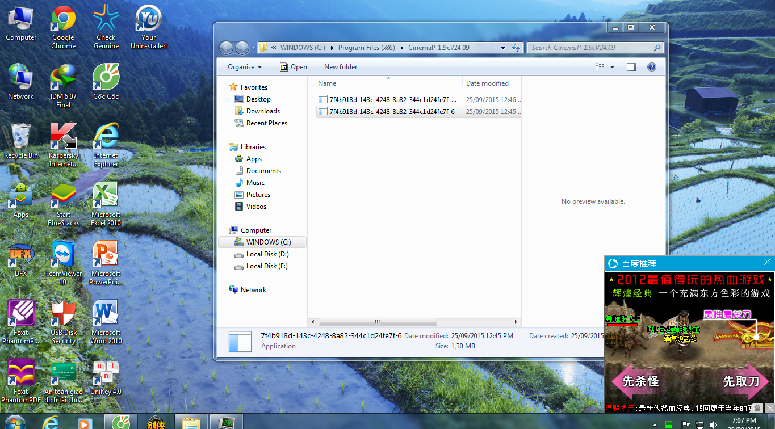Launch Google Chrome from desktop
The height and width of the screenshot is (429, 775).
coord(64,27)
